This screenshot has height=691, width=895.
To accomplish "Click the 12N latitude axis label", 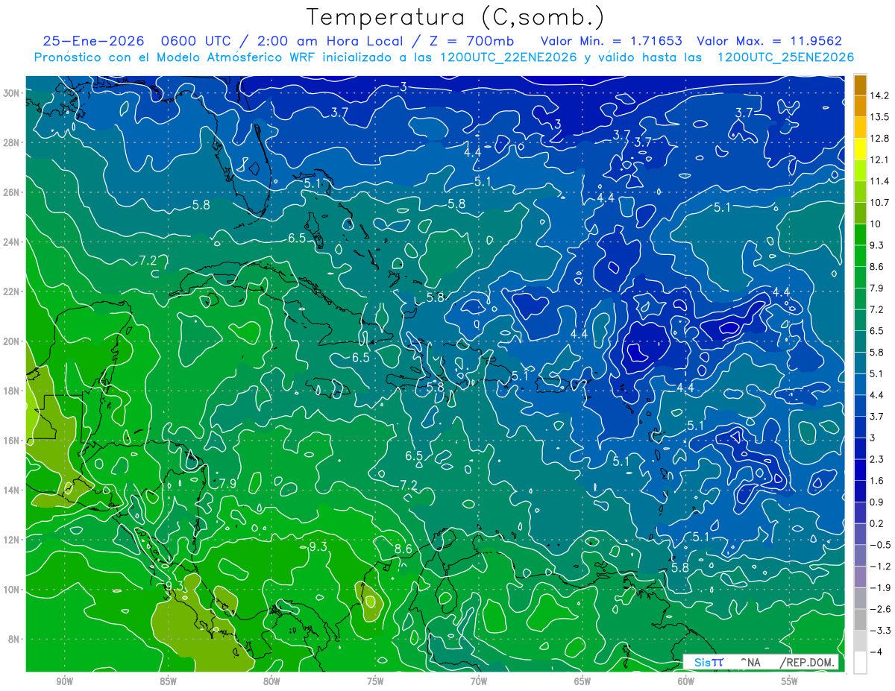I will [10, 540].
